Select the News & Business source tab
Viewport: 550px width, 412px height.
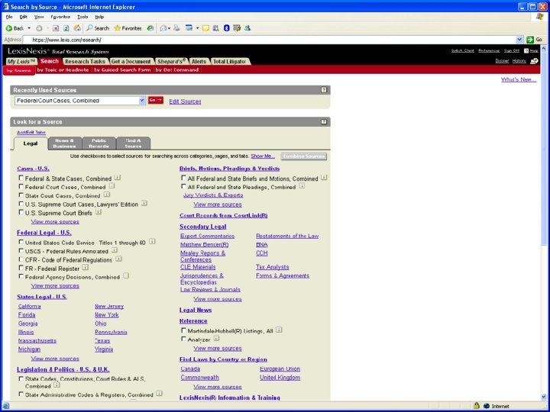(x=65, y=143)
